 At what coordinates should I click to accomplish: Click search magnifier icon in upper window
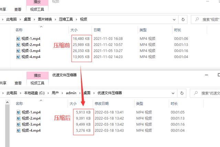tap(197, 19)
